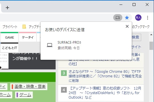Open the other bookmarks (のブックマーク) folder
Screen dimensions: 154x102
[x=141, y=27]
